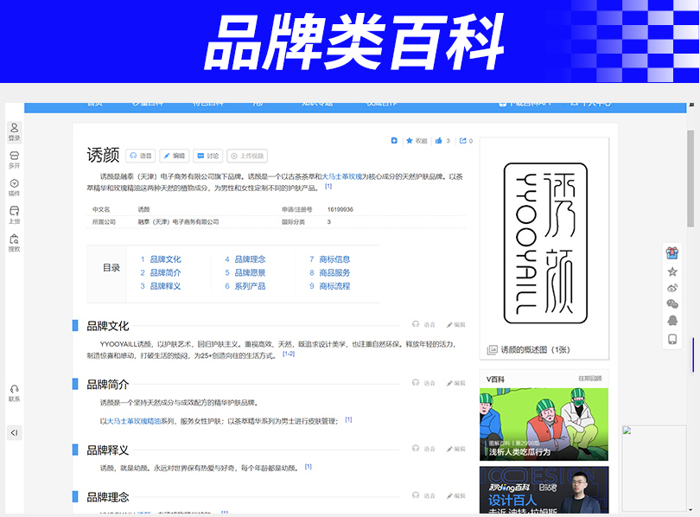Click the 搜款 search-bag sidebar icon
The height and width of the screenshot is (517, 700).
coord(15,242)
